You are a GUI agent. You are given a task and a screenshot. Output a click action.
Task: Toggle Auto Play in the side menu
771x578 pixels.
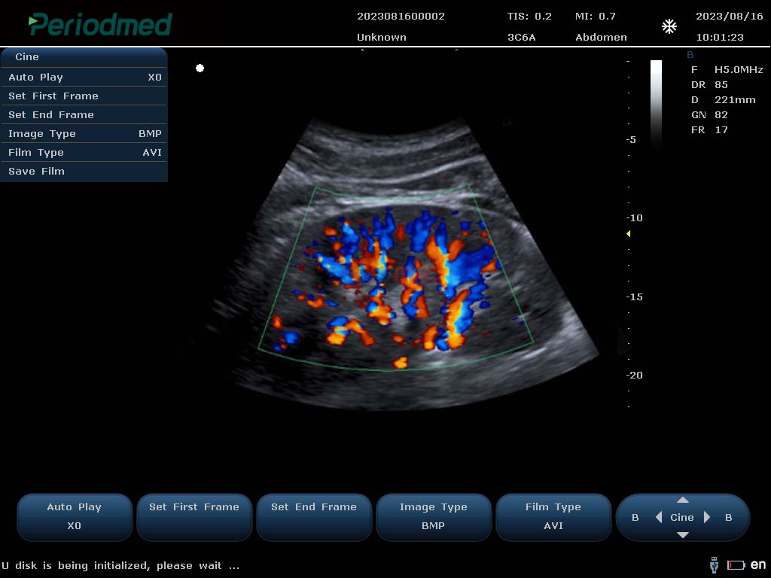coord(84,77)
